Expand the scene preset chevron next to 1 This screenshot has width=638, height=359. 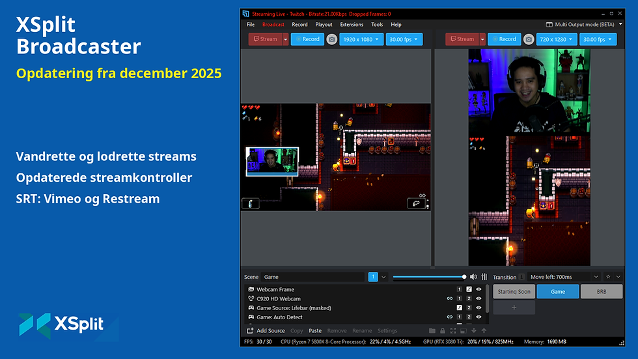tap(383, 277)
